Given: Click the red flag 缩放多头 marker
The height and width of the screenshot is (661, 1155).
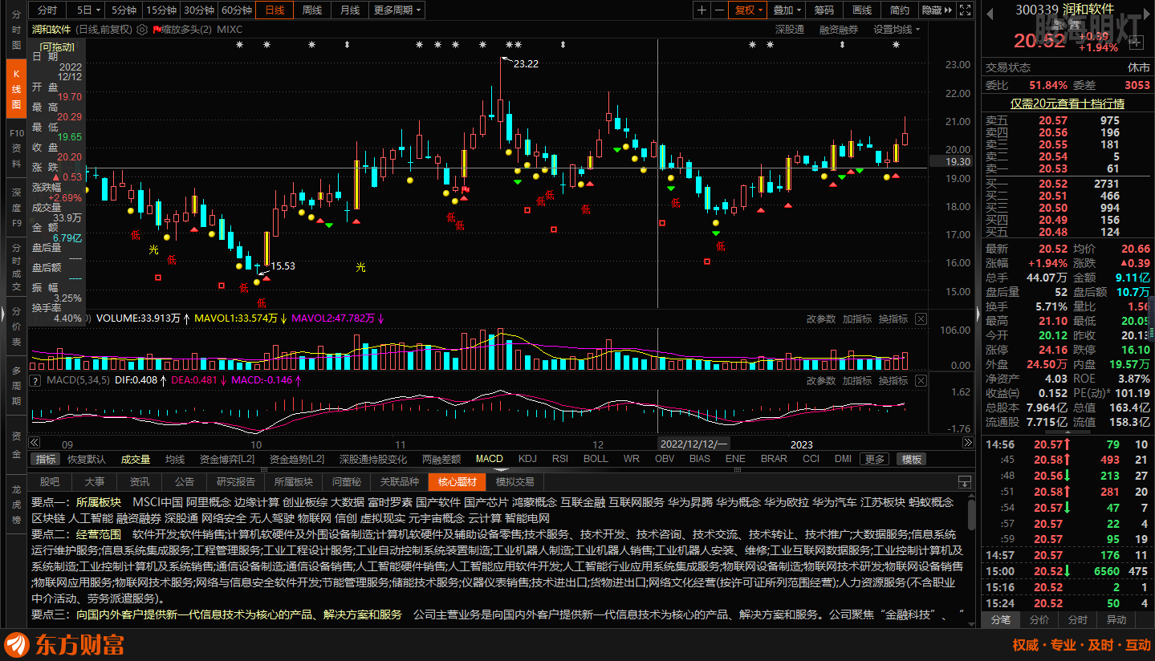Looking at the screenshot, I should 156,29.
